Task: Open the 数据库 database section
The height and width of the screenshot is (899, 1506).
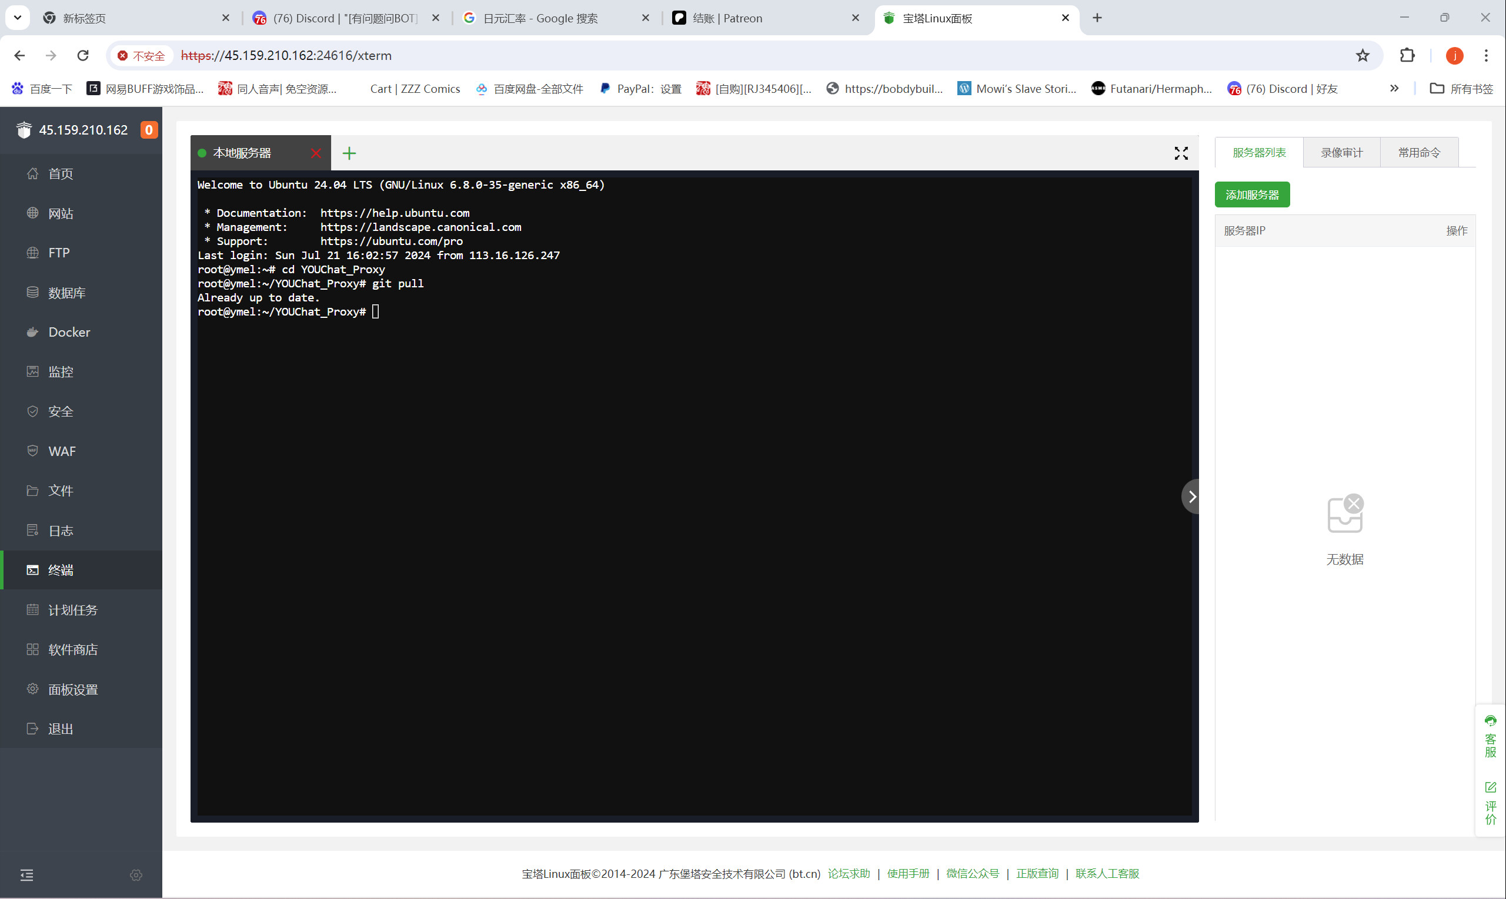Action: pyautogui.click(x=66, y=293)
